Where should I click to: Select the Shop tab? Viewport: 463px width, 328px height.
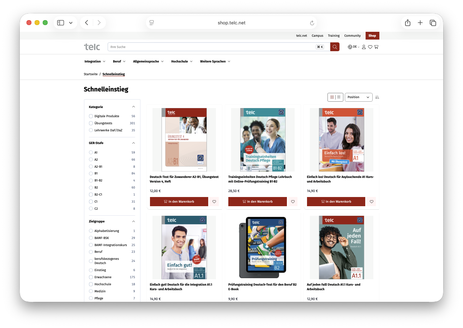tap(372, 36)
